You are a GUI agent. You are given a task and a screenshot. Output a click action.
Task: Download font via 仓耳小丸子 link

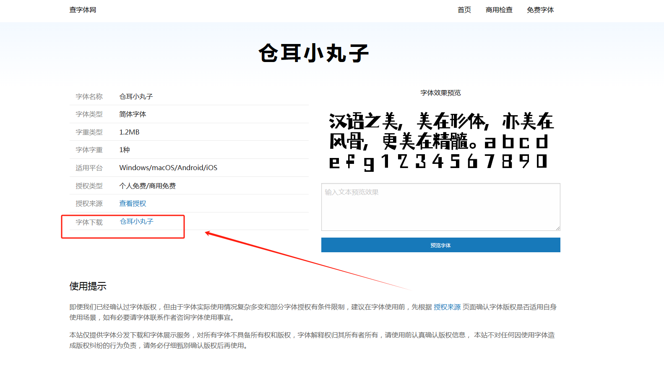pyautogui.click(x=137, y=221)
